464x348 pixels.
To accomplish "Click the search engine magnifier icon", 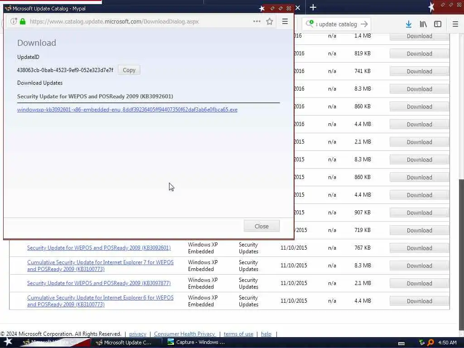I will point(309,24).
